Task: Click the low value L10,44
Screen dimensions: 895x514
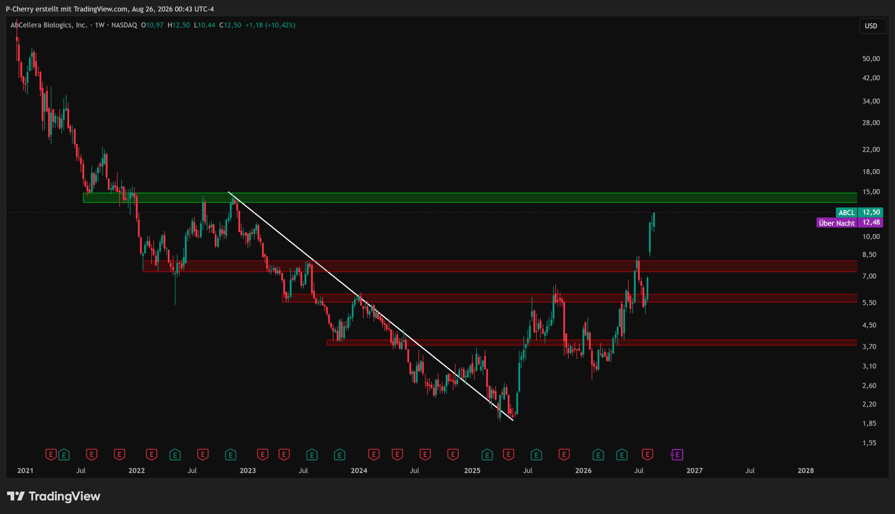Action: pyautogui.click(x=205, y=25)
